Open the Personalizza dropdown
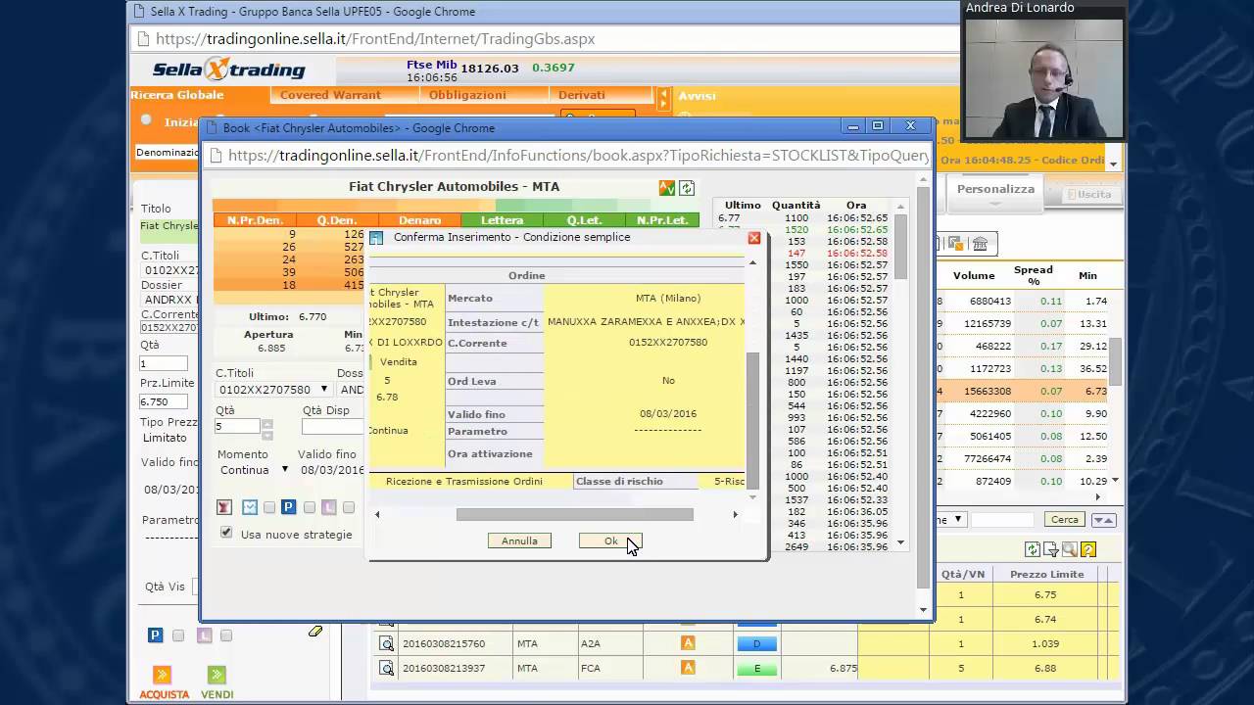 [x=995, y=193]
